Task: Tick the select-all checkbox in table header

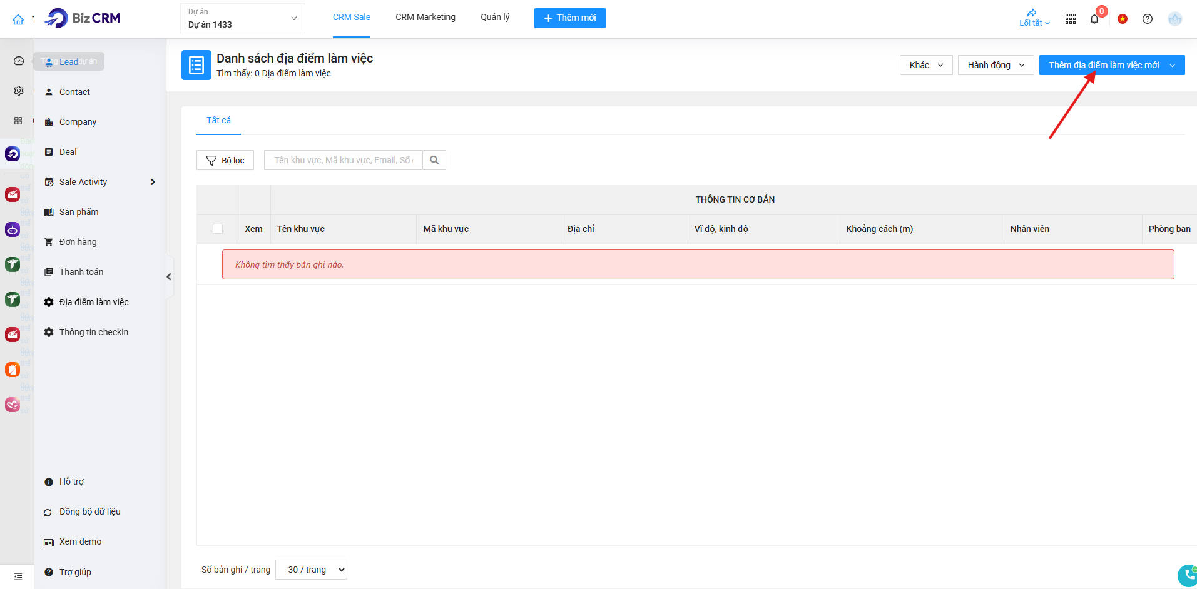Action: (x=218, y=229)
